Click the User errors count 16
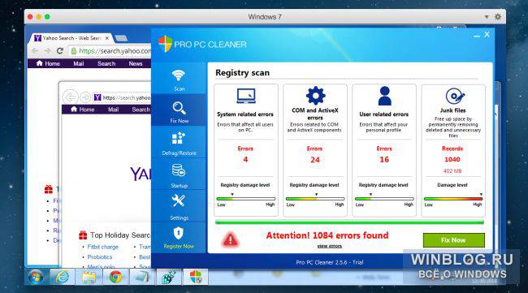This screenshot has height=293, width=528. point(384,159)
